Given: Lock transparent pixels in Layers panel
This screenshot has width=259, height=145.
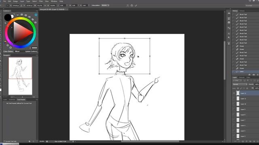Looking at the screenshot, I should [238, 88].
